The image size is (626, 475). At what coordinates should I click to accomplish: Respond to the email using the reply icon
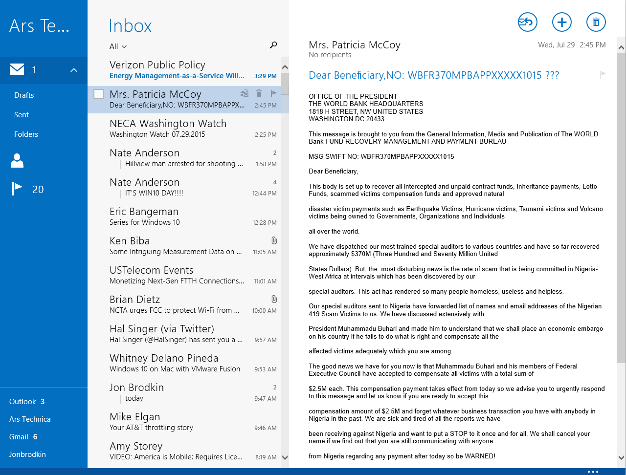[527, 22]
